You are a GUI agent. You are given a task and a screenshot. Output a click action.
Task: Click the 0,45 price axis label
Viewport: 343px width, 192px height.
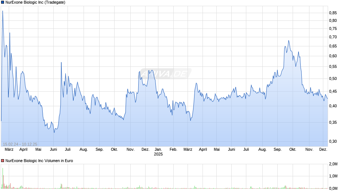point(333,92)
